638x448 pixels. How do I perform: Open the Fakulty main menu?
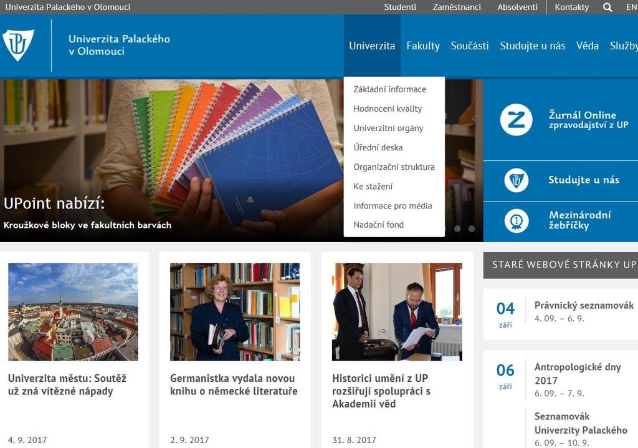click(423, 46)
